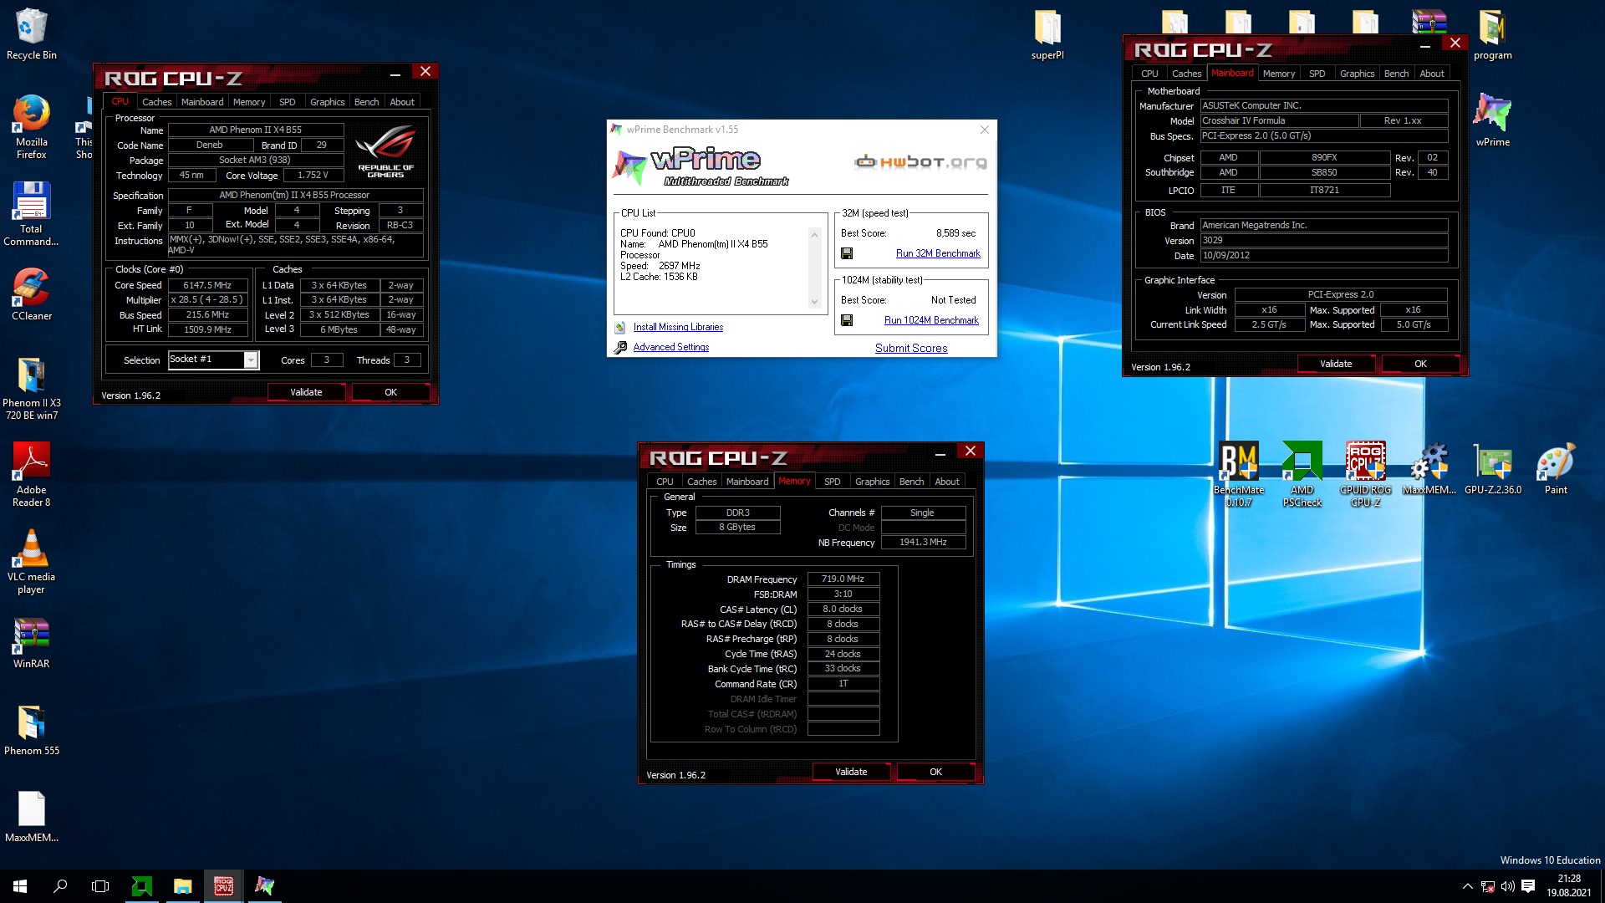The width and height of the screenshot is (1605, 903).
Task: Switch to Memory tab in Mainboard CPU-Z window
Action: (1278, 74)
